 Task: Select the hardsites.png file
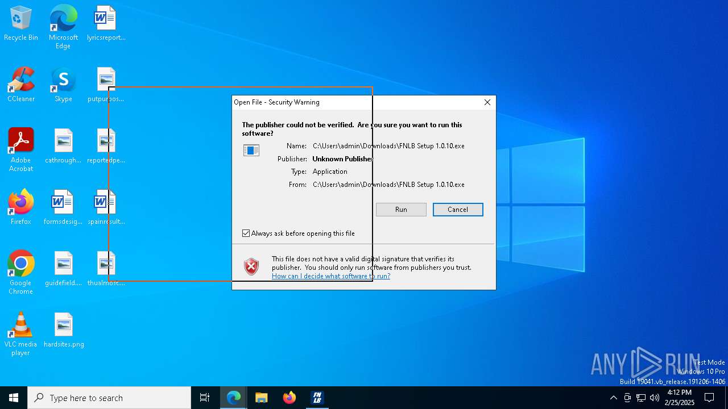tap(63, 330)
